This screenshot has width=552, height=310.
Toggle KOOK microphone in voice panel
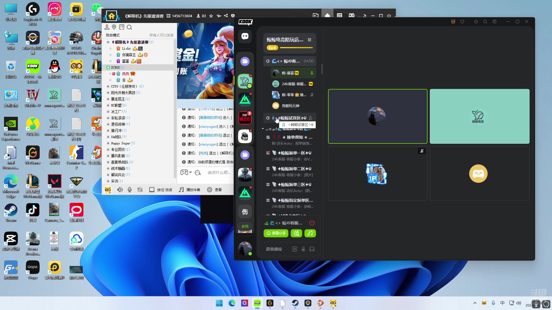(303, 249)
